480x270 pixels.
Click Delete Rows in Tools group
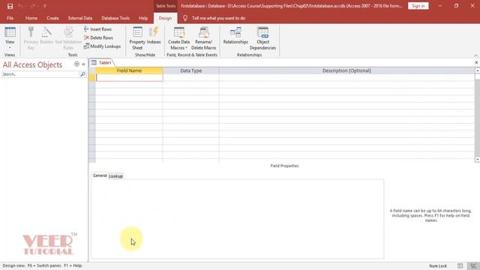pyautogui.click(x=98, y=37)
